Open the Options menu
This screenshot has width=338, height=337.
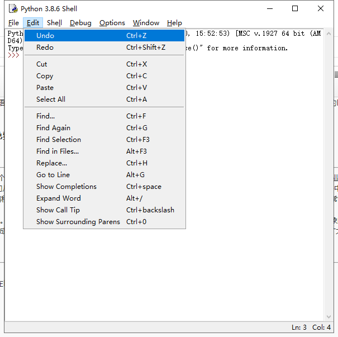pos(112,23)
